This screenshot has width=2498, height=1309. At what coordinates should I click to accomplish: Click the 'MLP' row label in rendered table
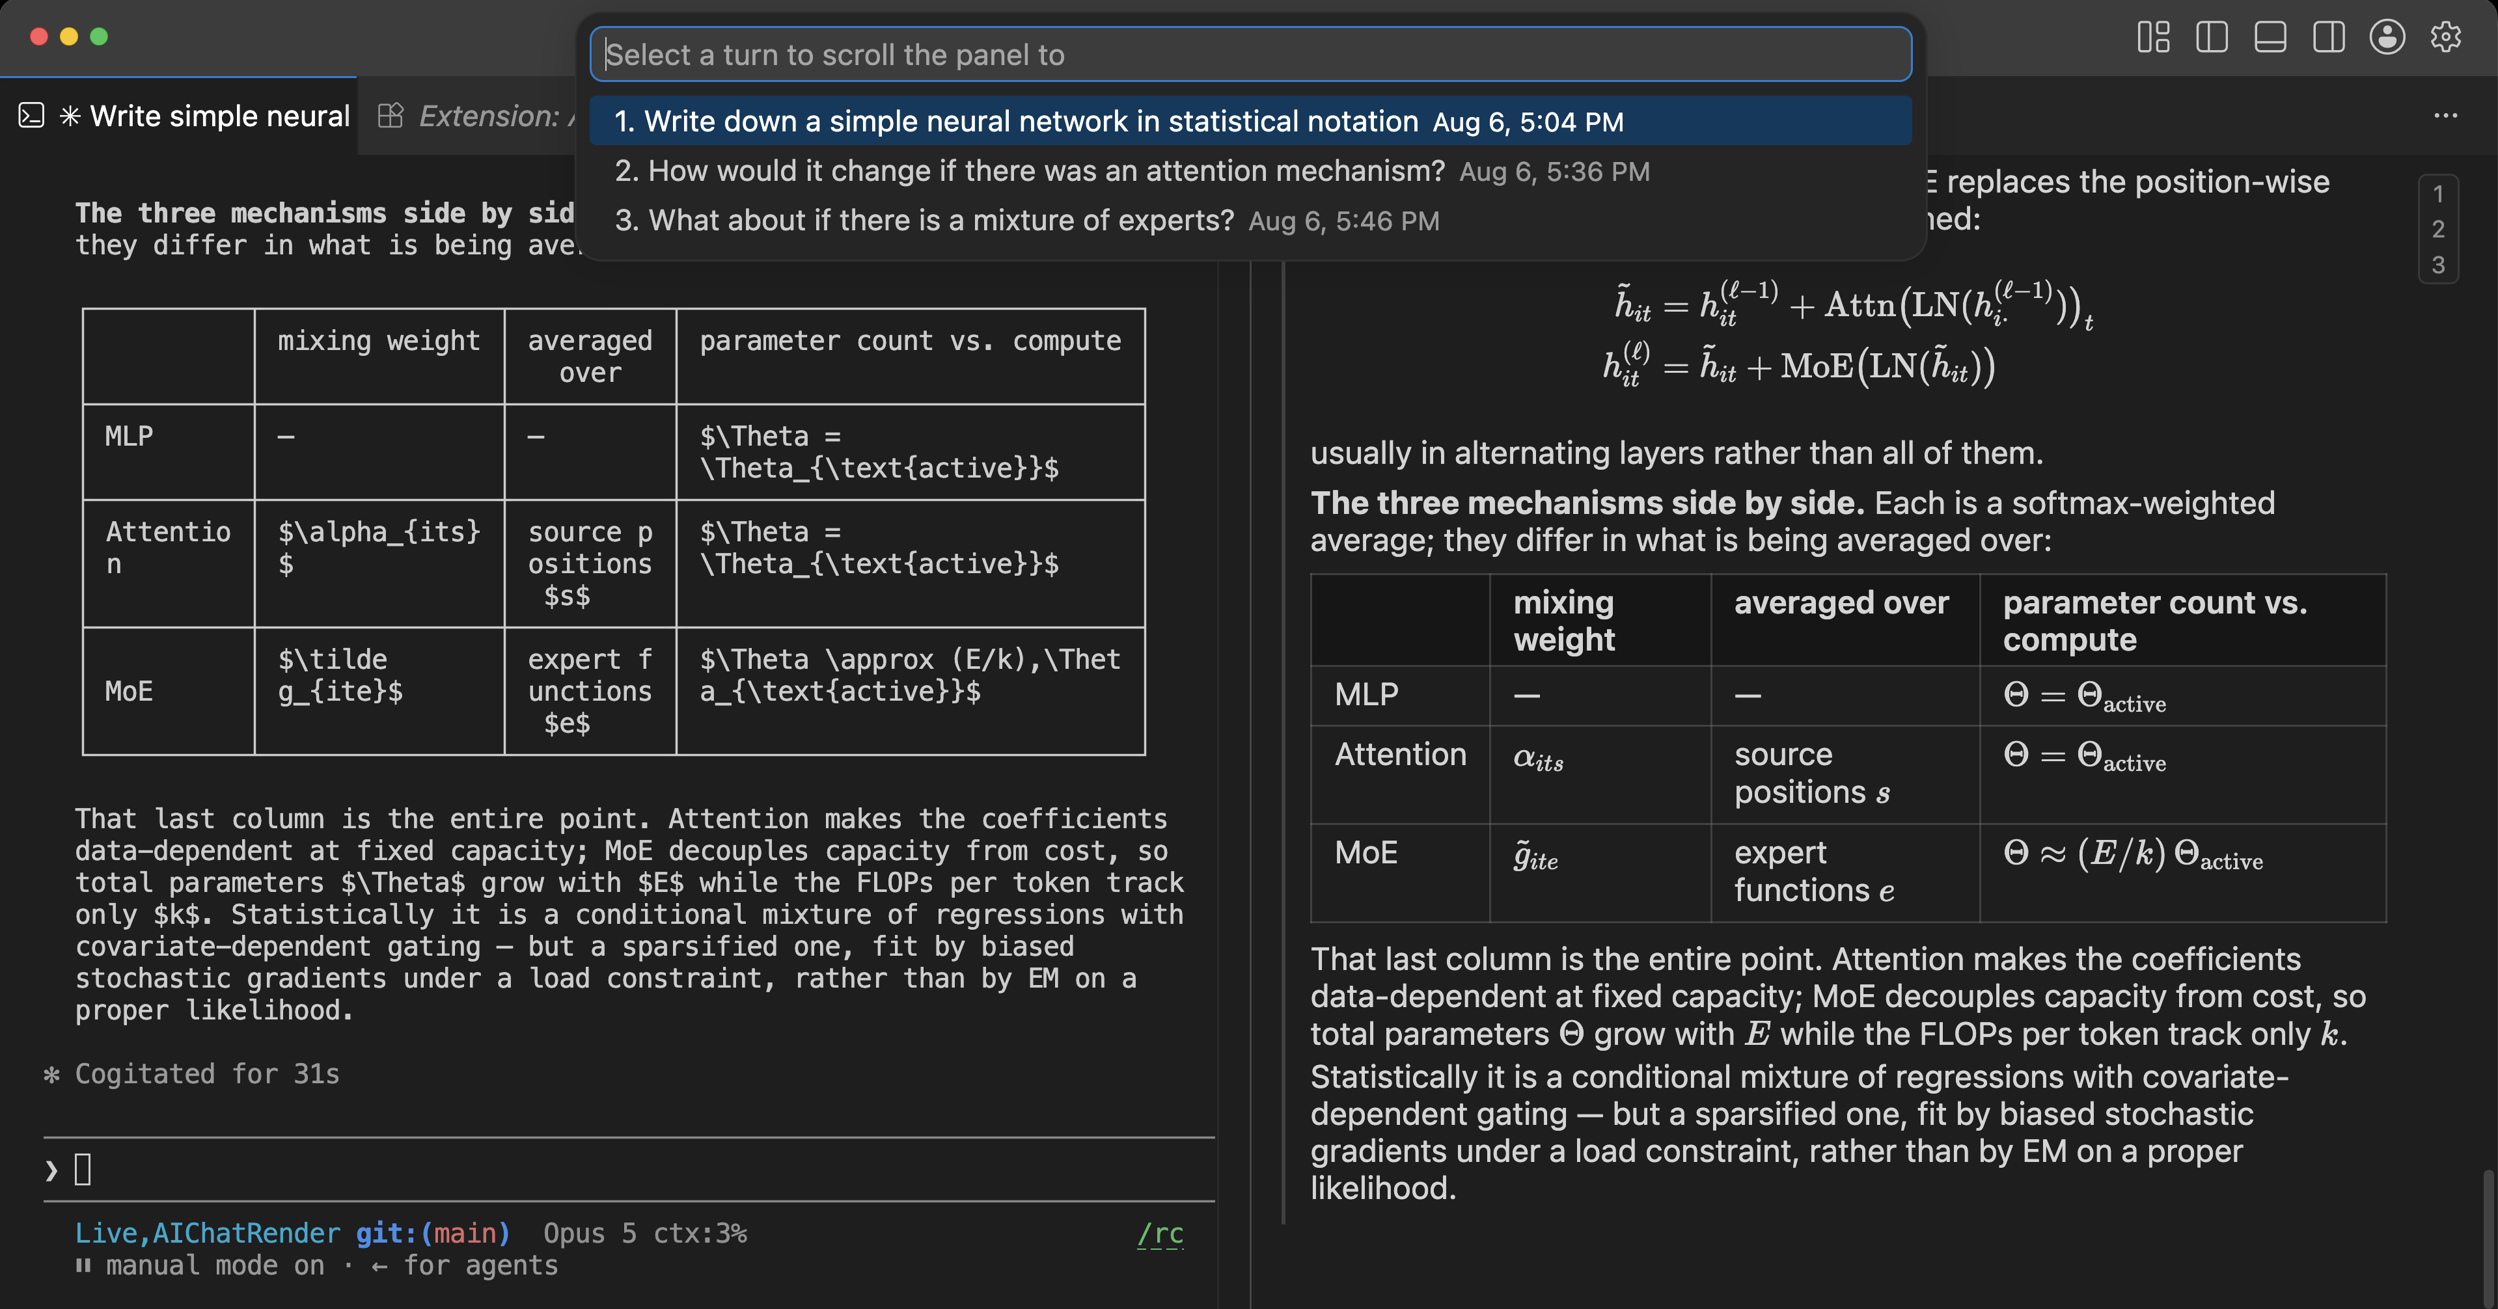coord(1366,694)
